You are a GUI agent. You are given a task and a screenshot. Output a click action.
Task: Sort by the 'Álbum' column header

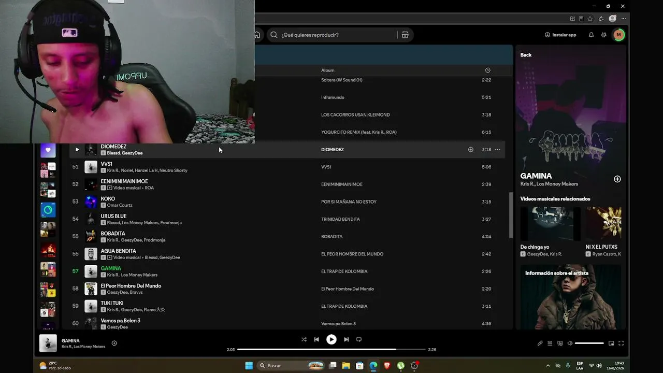pos(328,70)
